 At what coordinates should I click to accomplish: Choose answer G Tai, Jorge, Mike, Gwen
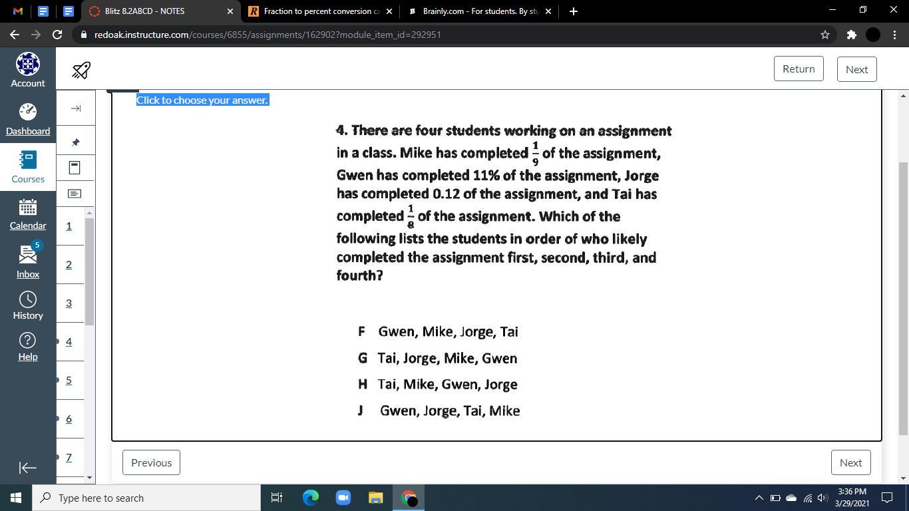click(437, 358)
